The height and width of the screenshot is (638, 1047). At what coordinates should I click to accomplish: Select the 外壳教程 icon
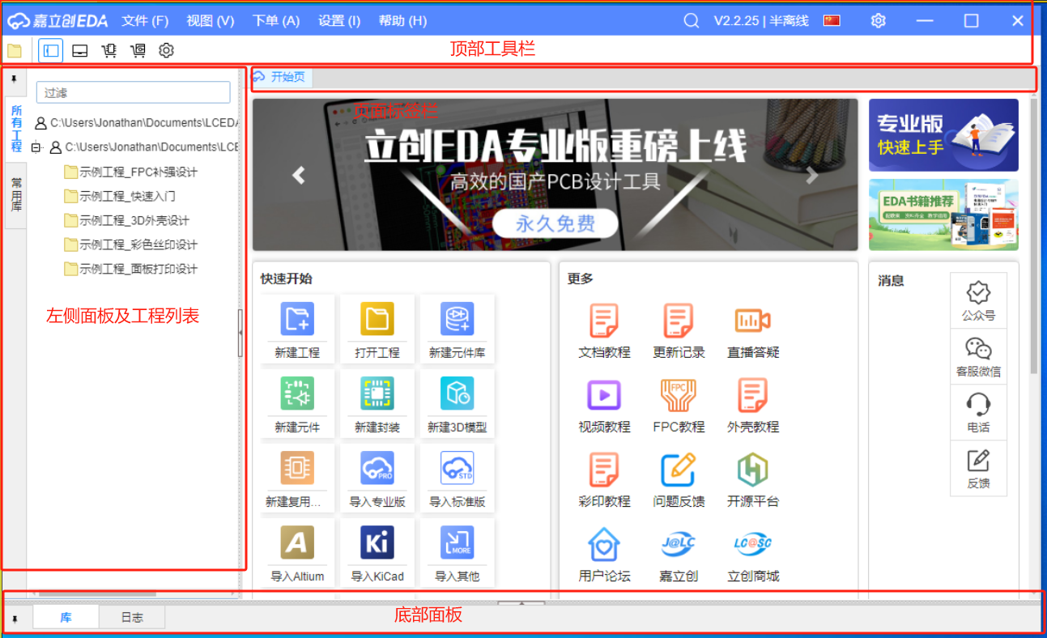(x=753, y=395)
